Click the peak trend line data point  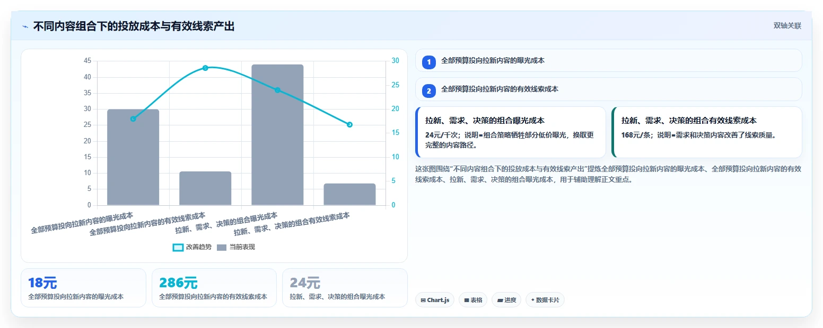pyautogui.click(x=205, y=68)
